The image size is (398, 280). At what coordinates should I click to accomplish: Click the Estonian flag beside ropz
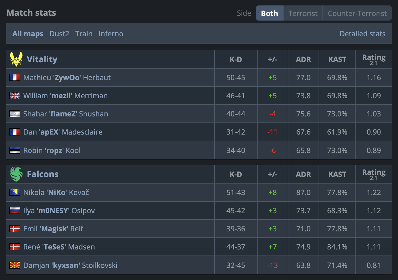pos(15,150)
